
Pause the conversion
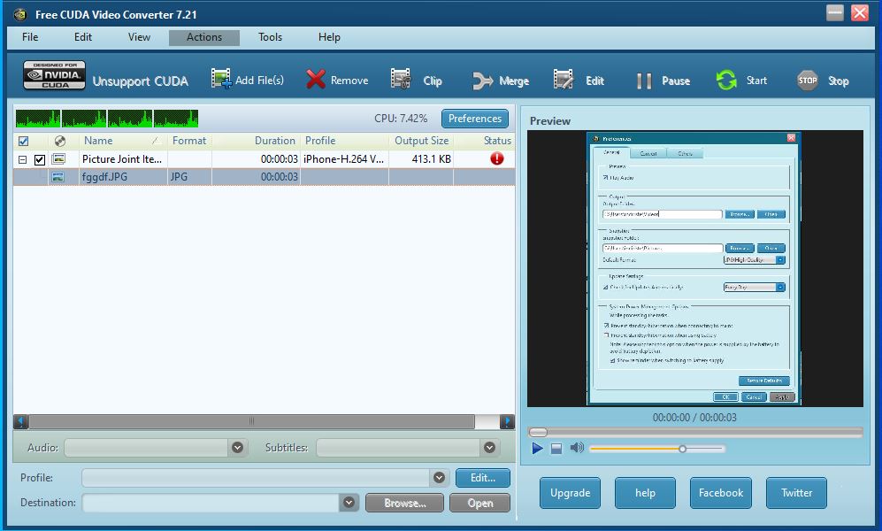pos(644,81)
